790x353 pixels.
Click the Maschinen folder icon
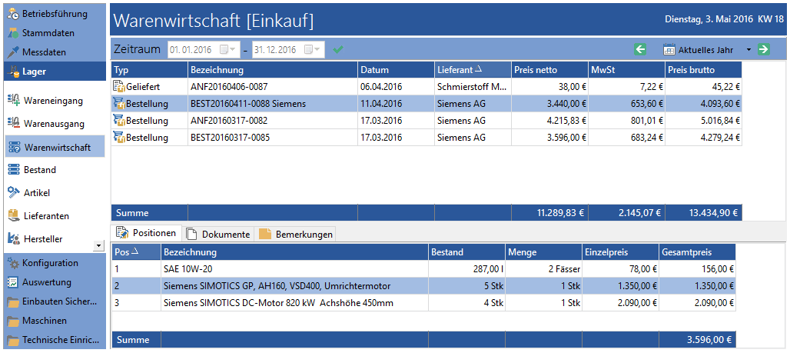point(13,321)
